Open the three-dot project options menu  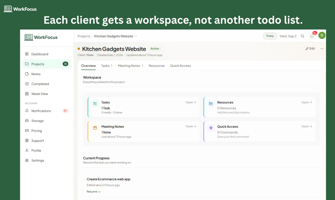[x=322, y=49]
